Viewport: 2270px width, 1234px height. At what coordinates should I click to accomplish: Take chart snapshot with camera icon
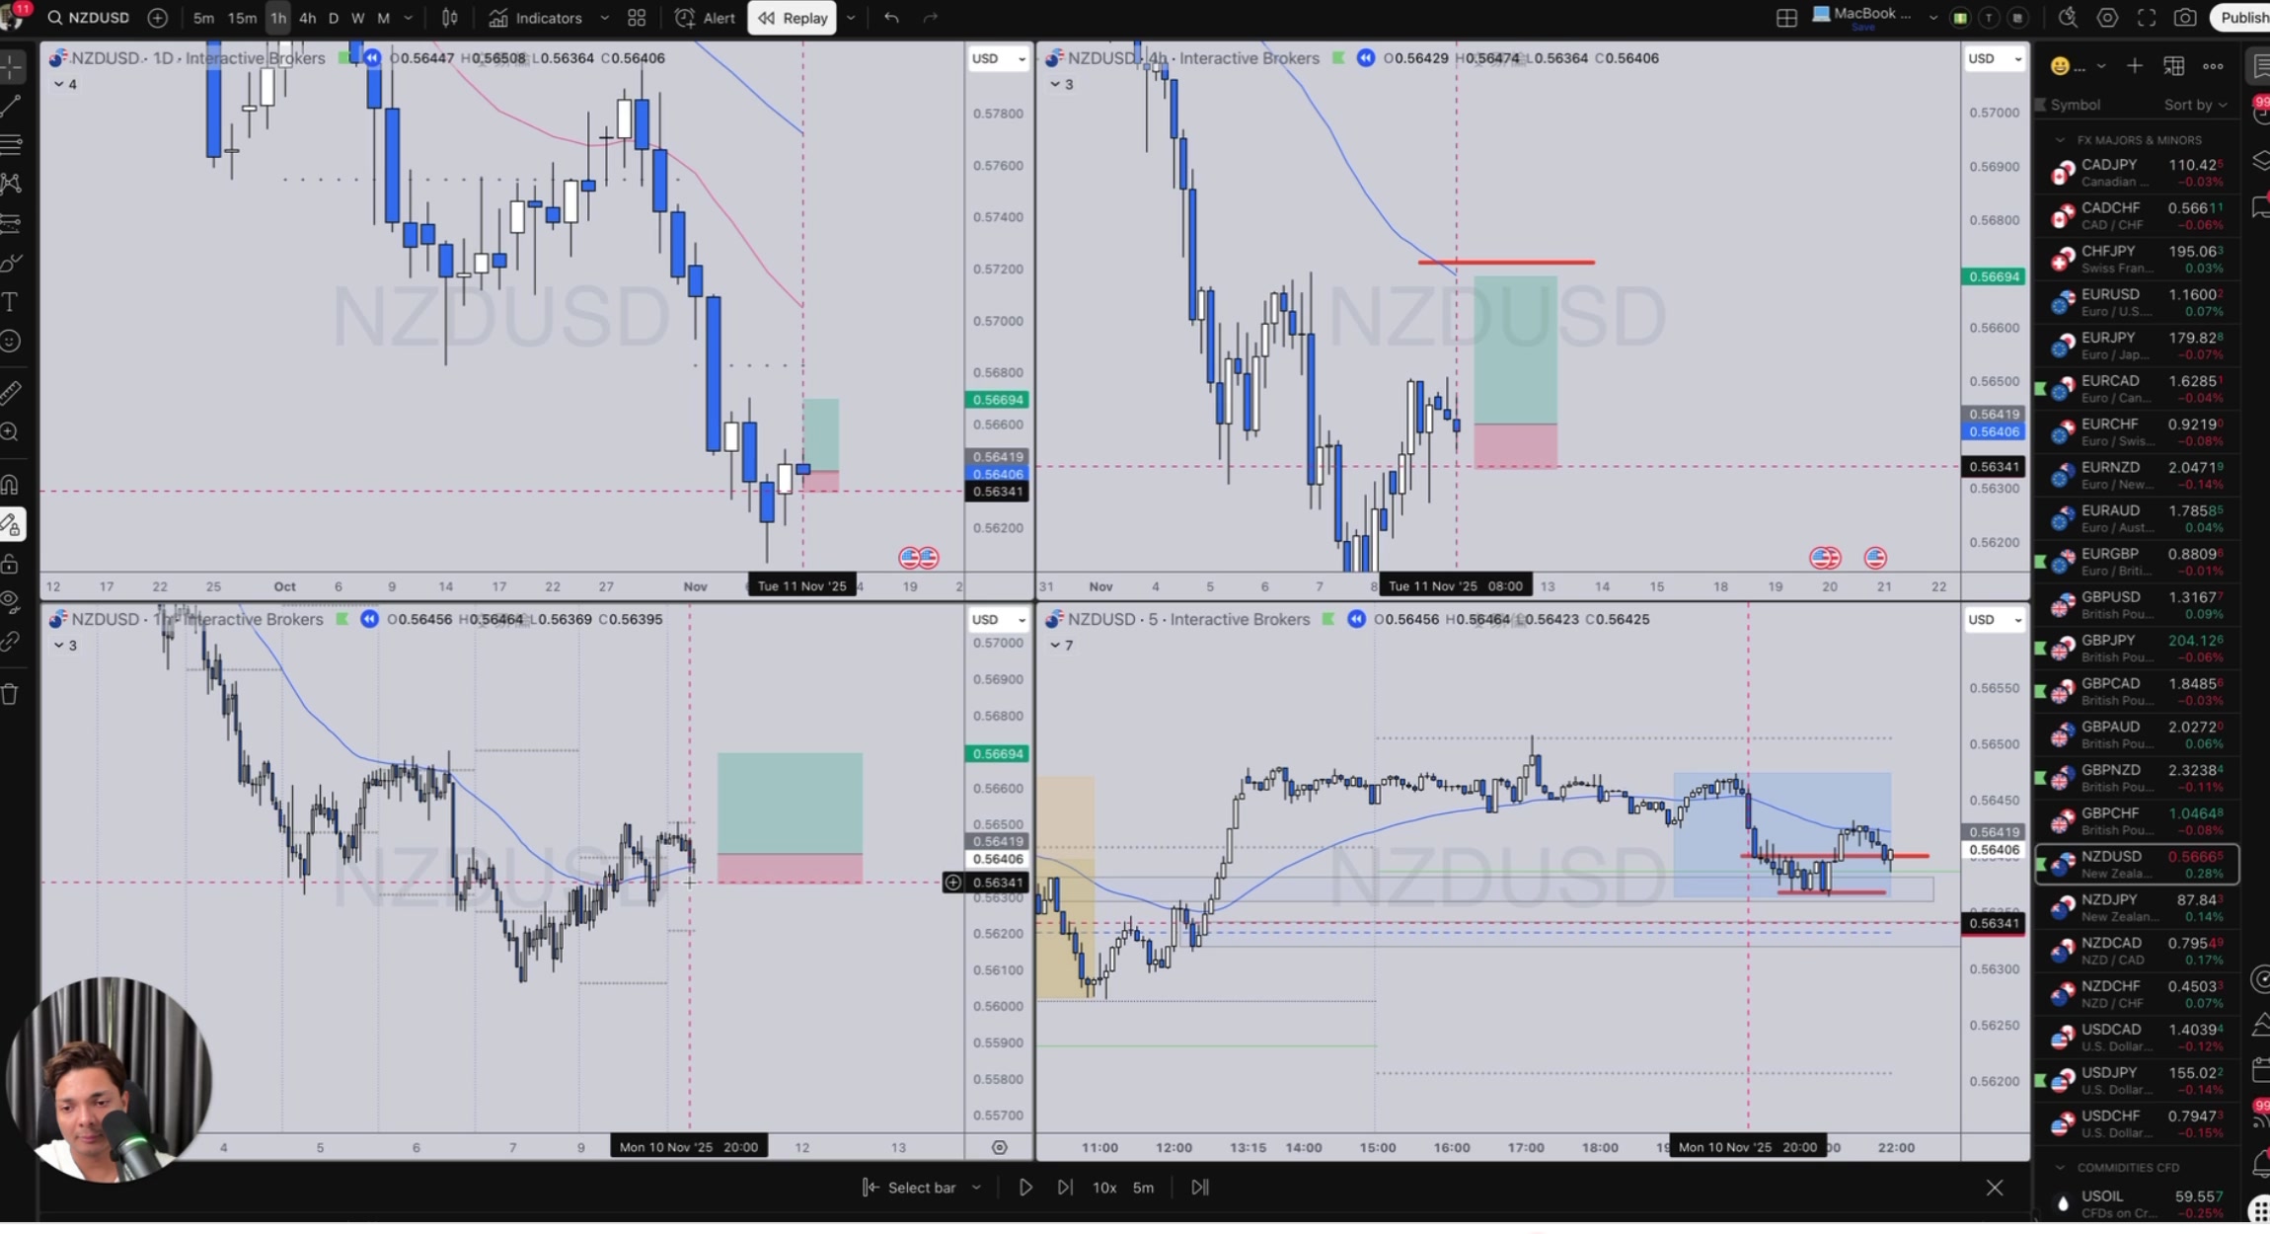tap(2185, 18)
